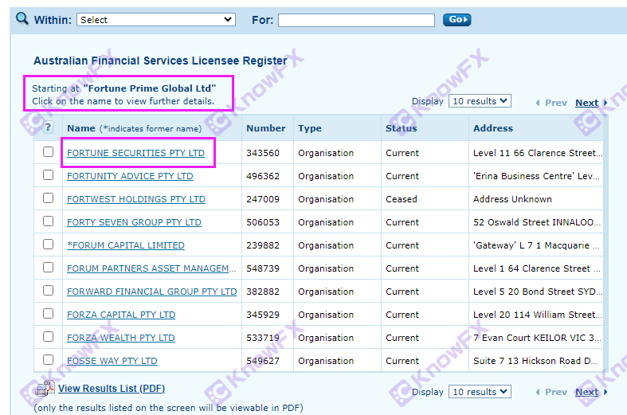This screenshot has height=415, width=627.
Task: Click Australian Financial Services Licensee Register heading
Action: point(160,61)
